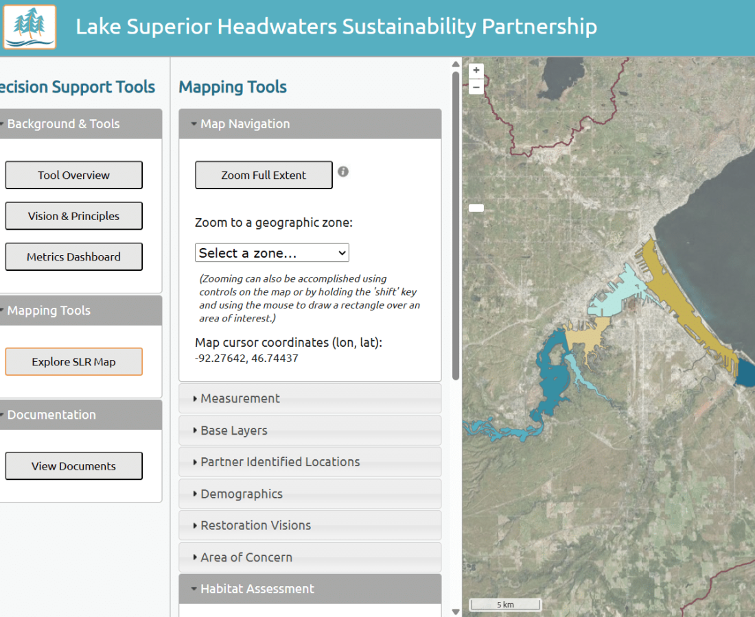Image resolution: width=755 pixels, height=617 pixels.
Task: Expand the Demographics section
Action: 310,494
